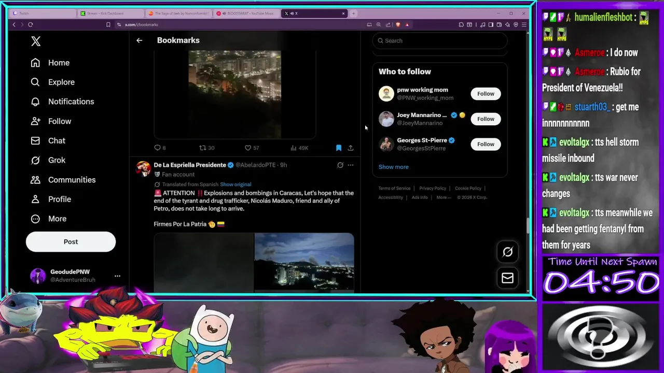Click the repost icon showing 30

[203, 148]
